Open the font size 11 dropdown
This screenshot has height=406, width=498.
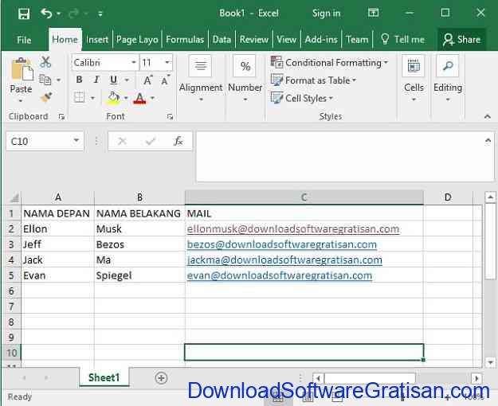pyautogui.click(x=167, y=63)
